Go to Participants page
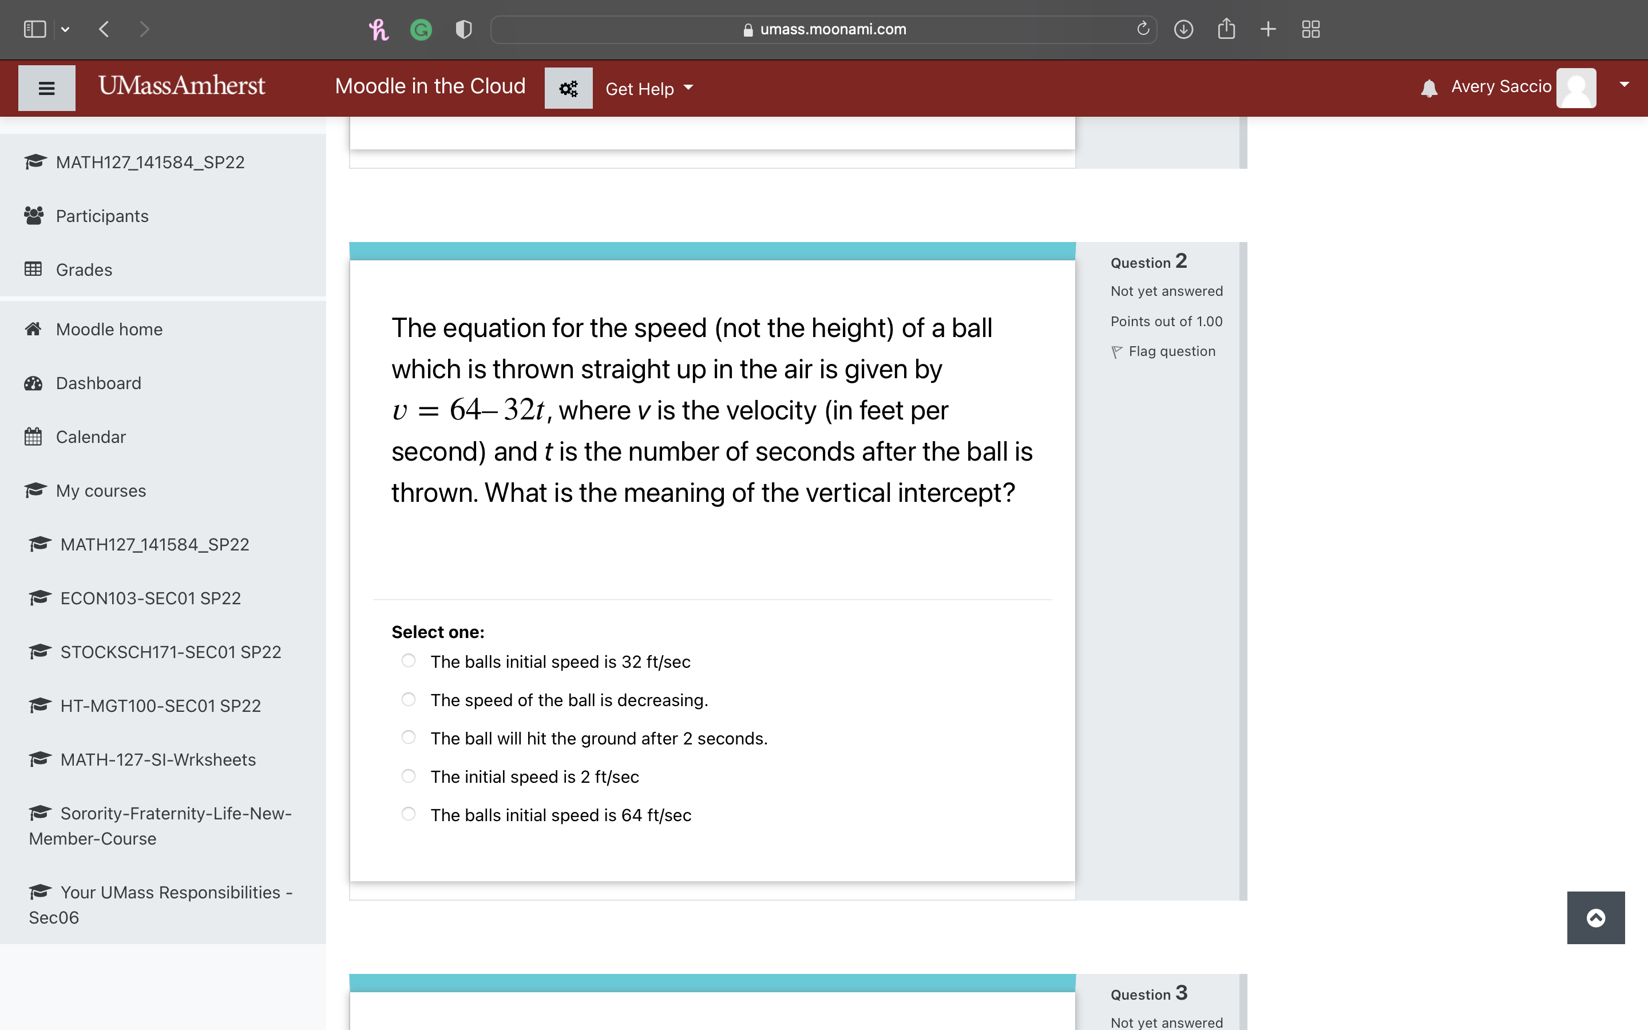Viewport: 1648px width, 1030px height. (102, 216)
